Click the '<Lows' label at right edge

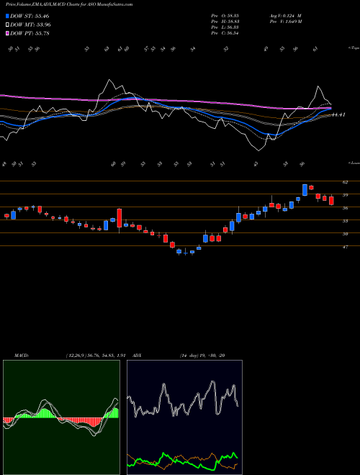(x=354, y=163)
